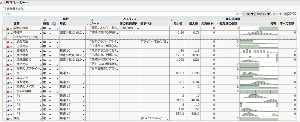Click the continuous icon for P3
Screen dimensions: 300x122
pos(8,105)
